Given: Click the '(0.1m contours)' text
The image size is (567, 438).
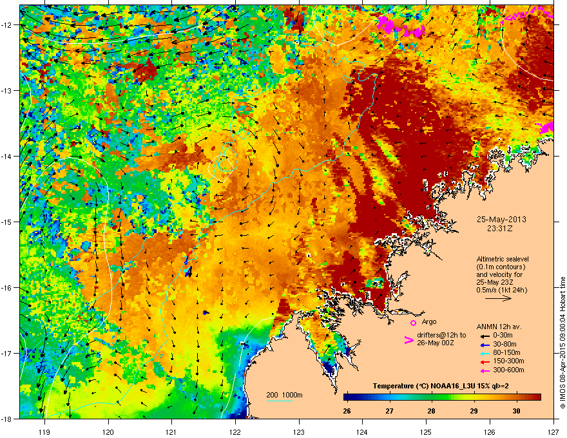Looking at the screenshot, I should pyautogui.click(x=501, y=267).
